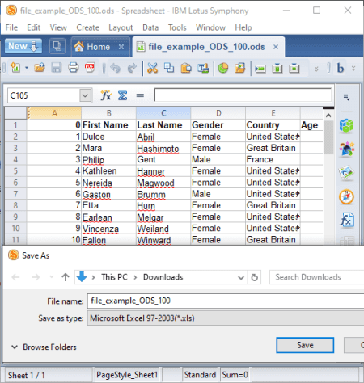The image size is (364, 383).
Task: Open the Function Wizard fx icon
Action: 105,95
